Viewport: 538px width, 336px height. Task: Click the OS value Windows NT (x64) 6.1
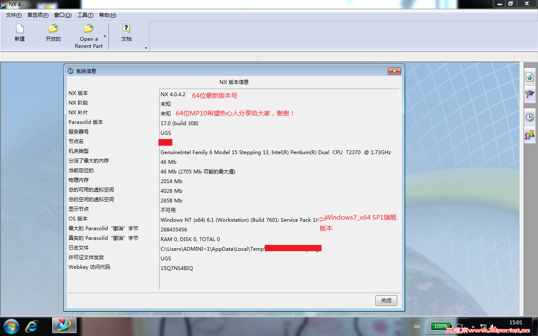tap(239, 220)
